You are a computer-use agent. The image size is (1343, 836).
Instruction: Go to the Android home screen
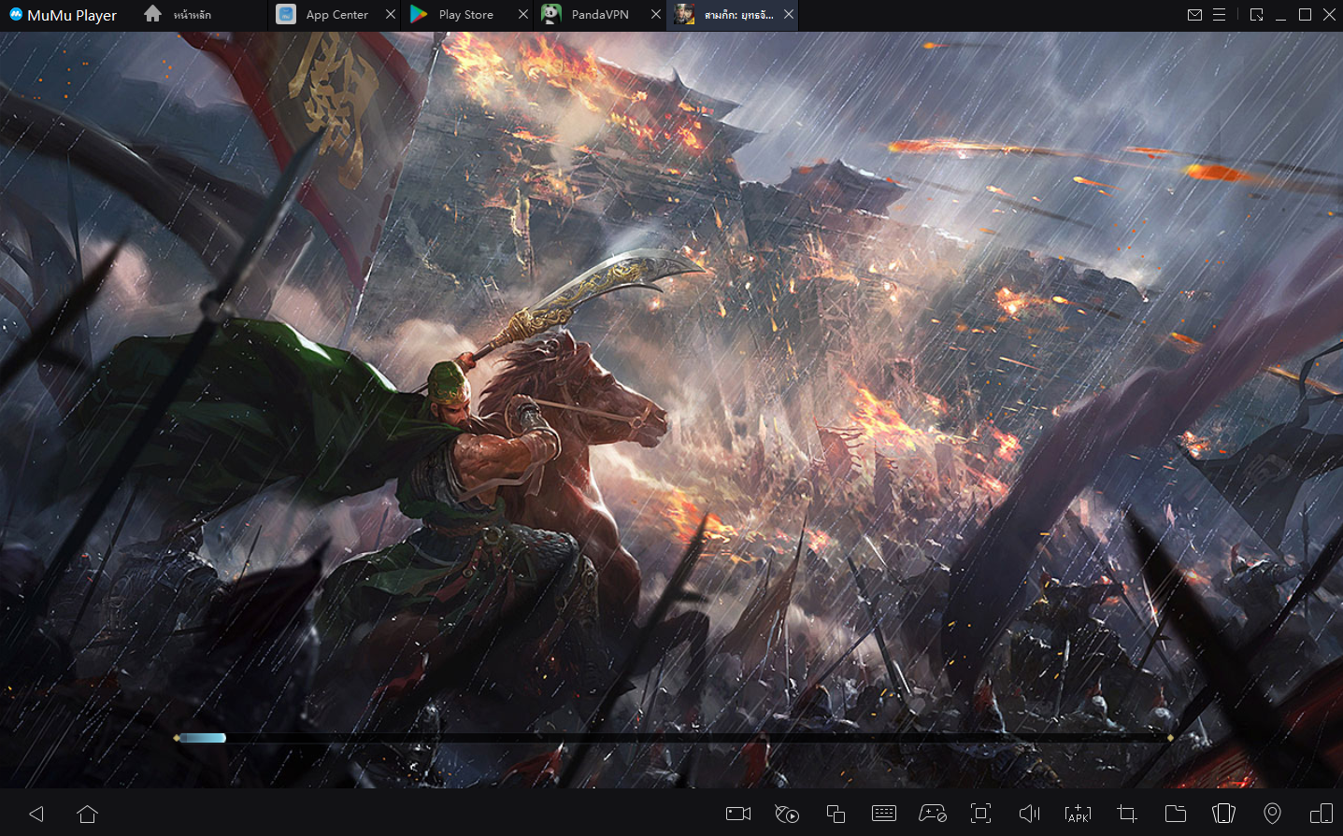click(88, 814)
